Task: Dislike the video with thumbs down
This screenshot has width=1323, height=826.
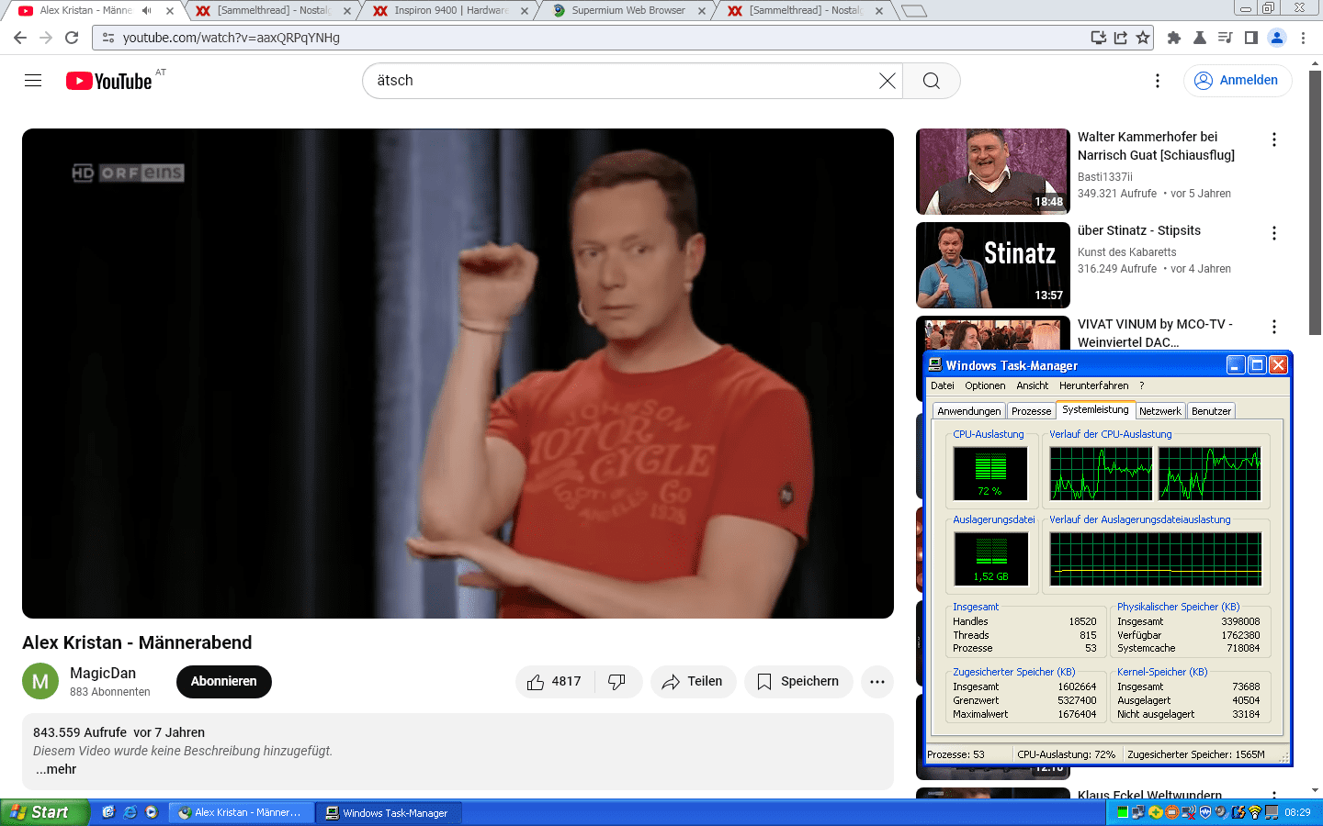Action: (617, 682)
